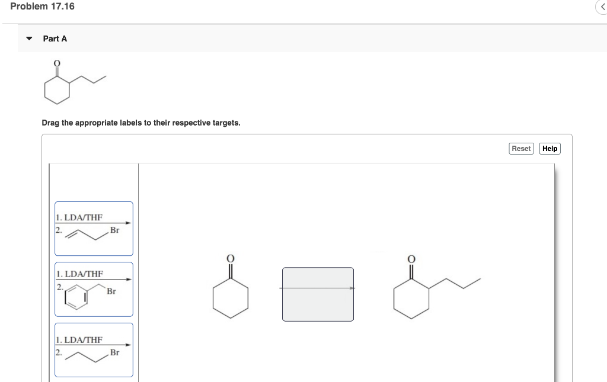Select the LDA/THF propyl bromide reagent label
Viewport: 607px width, 382px height.
point(94,349)
